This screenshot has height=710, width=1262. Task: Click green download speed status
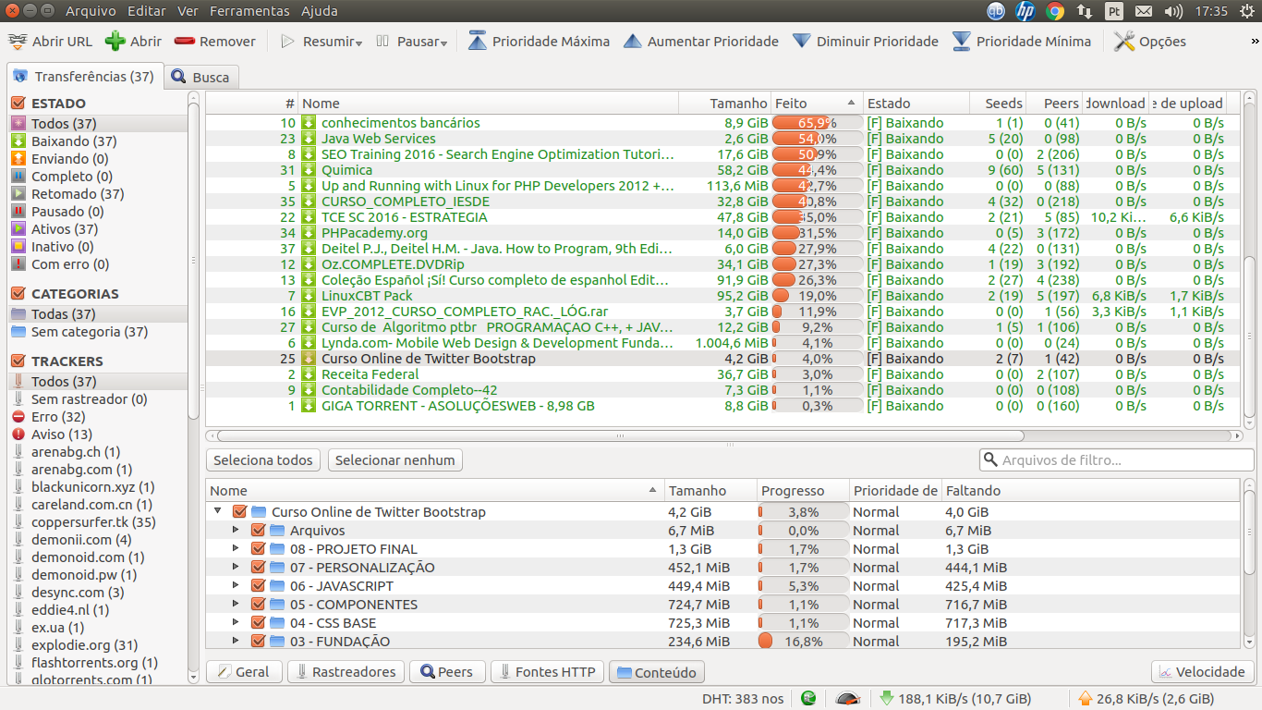pos(954,699)
